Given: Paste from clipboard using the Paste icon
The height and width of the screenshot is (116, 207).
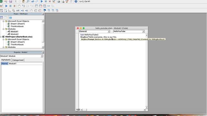Looking at the screenshot, I should click(x=24, y=1).
